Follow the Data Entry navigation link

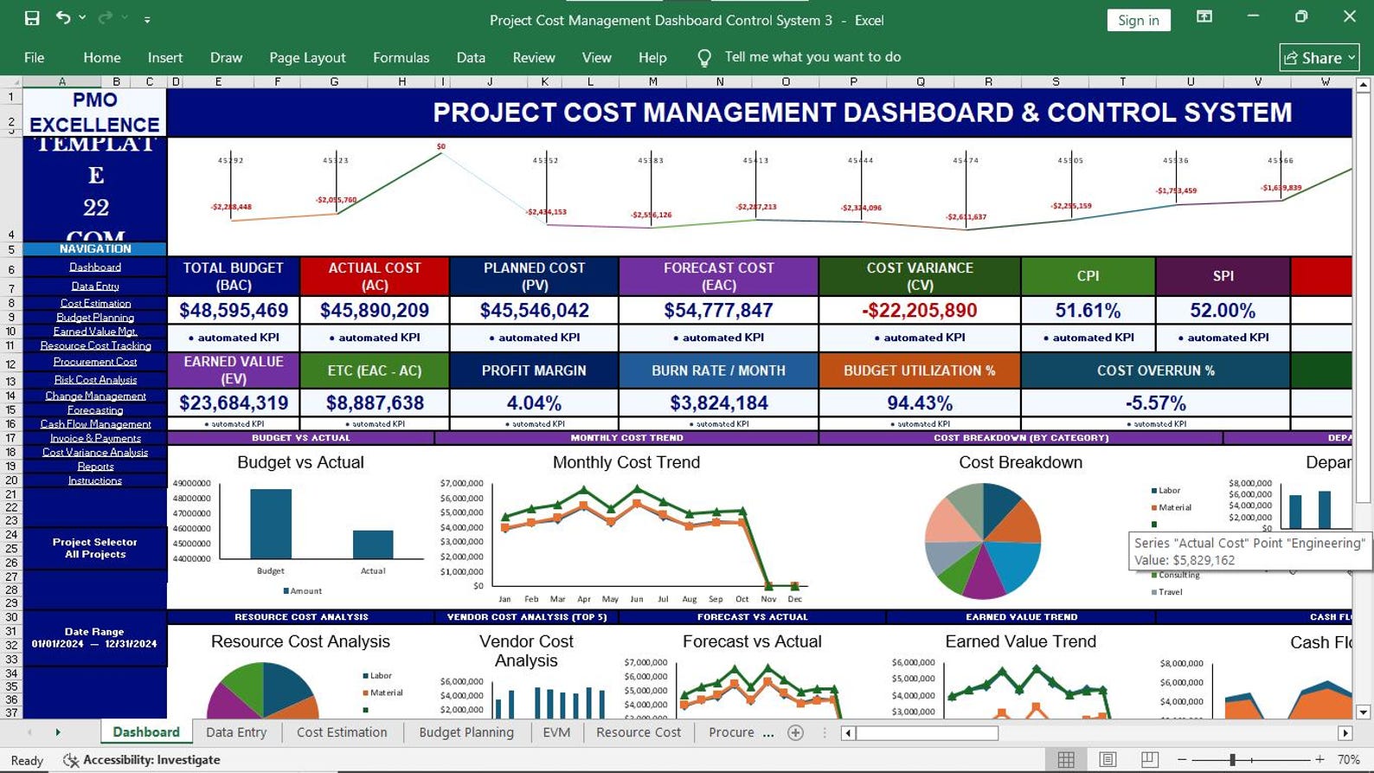point(95,287)
